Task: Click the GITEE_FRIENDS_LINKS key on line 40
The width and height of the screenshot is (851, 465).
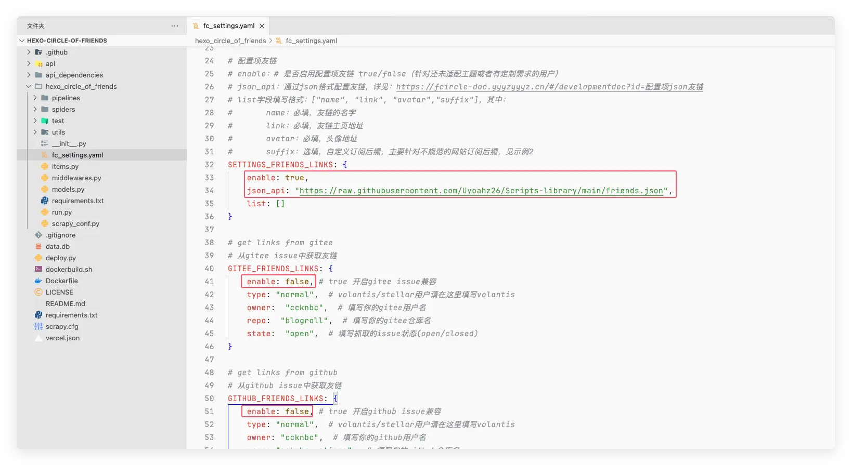Action: 273,269
